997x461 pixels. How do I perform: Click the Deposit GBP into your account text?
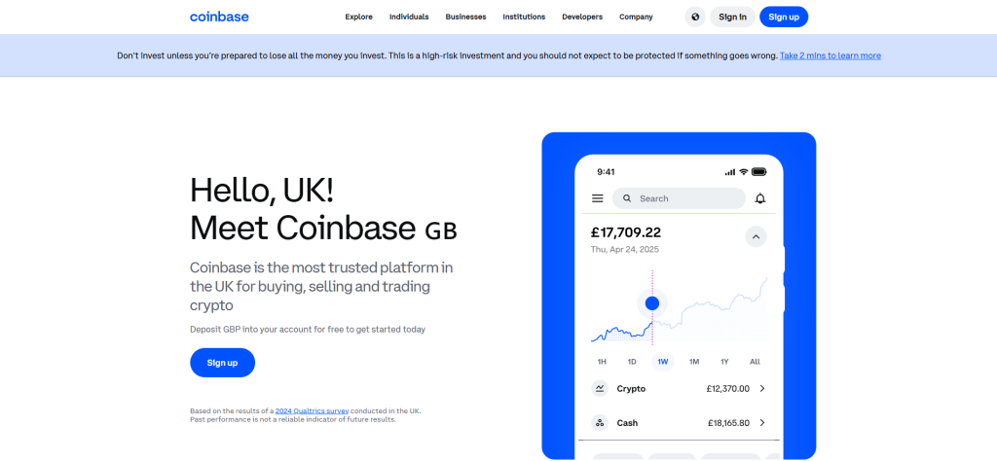[307, 330]
